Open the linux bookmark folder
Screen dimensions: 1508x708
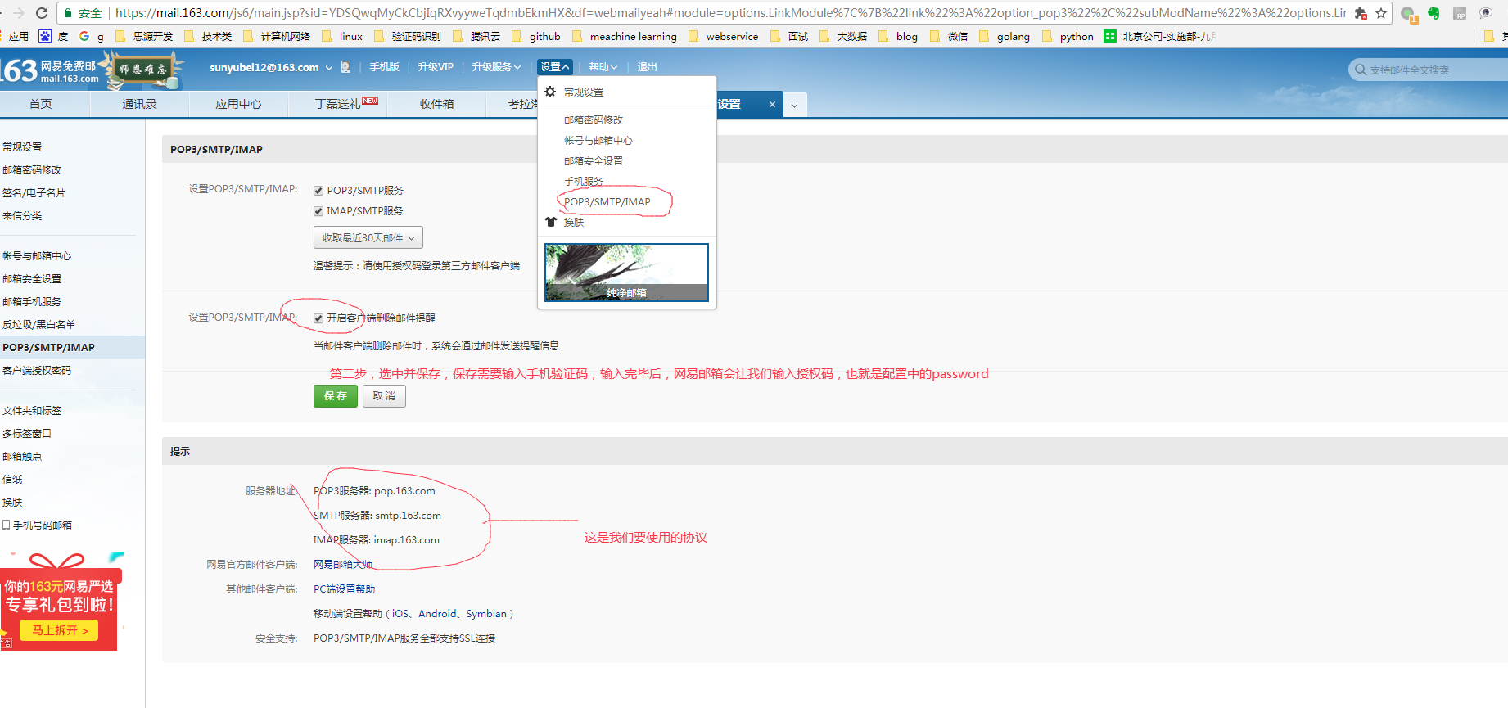(x=342, y=36)
